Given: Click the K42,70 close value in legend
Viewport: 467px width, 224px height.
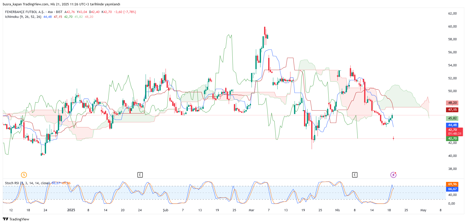Looking at the screenshot, I should point(107,12).
